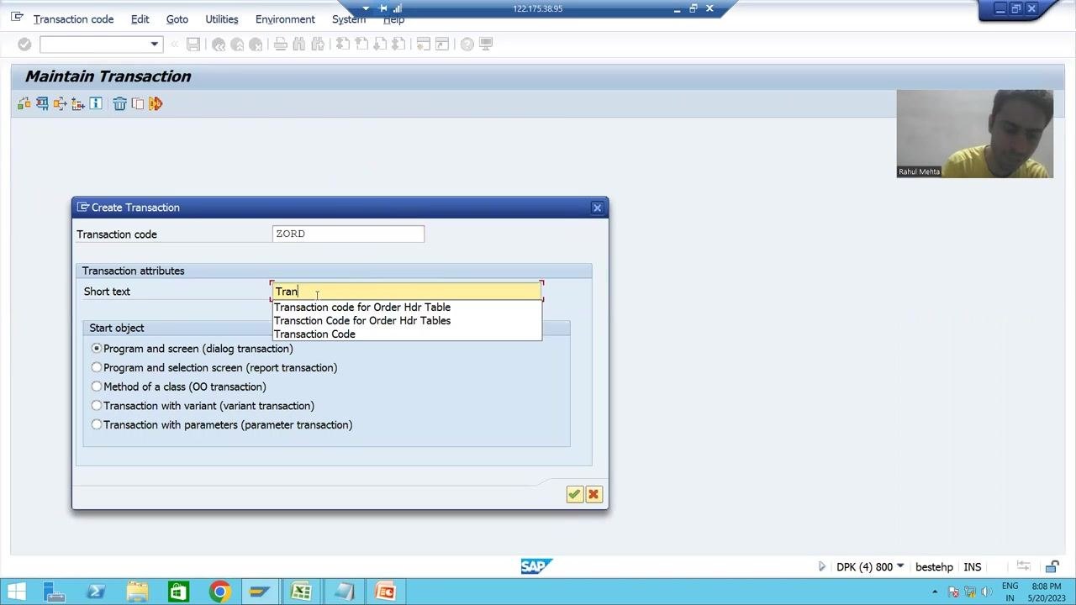Screen dimensions: 1076x605
Task: Click the Short text input field
Action: 407,292
